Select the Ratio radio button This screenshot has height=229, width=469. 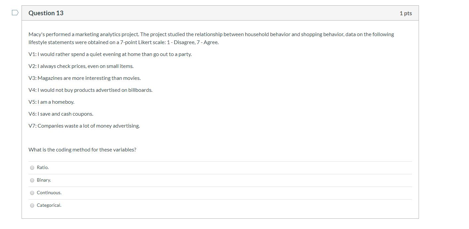pos(32,168)
